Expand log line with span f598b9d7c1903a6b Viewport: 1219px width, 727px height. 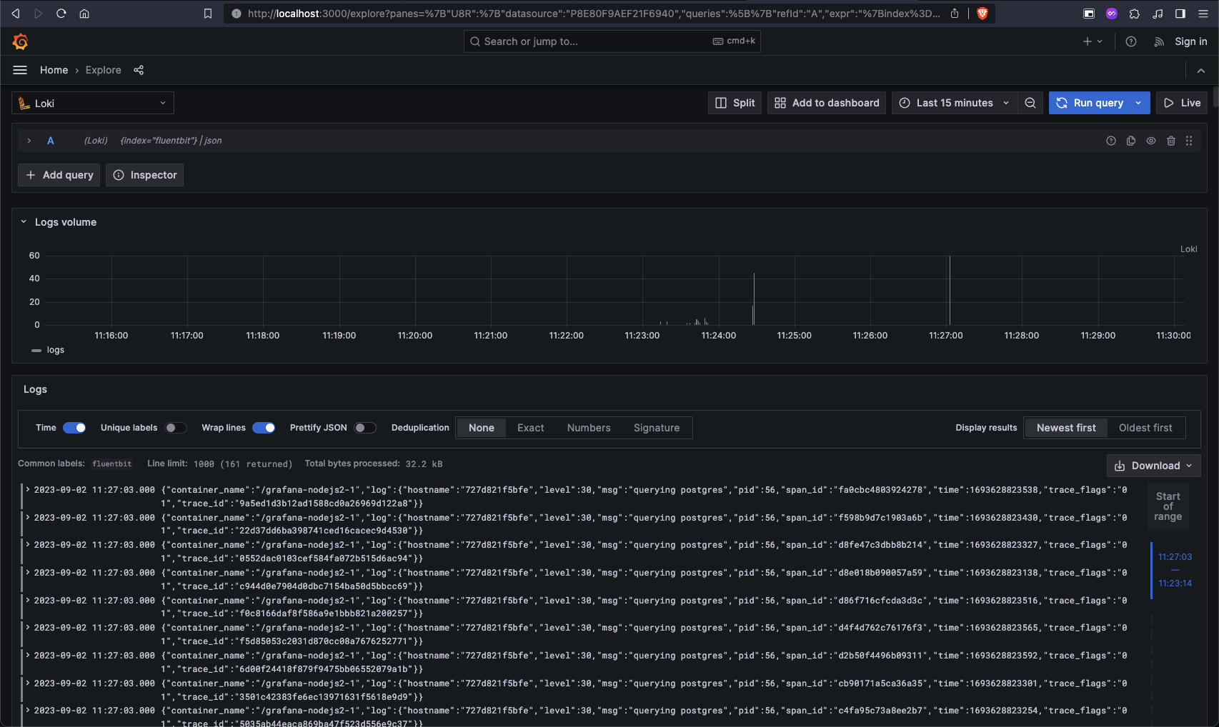click(27, 517)
